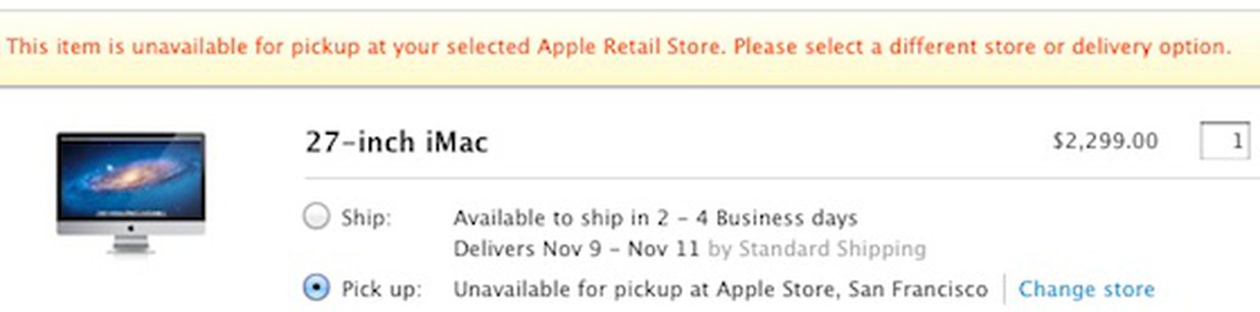This screenshot has height=312, width=1260.
Task: Click the 'Please select a different store' banner sentence
Action: [x=981, y=47]
